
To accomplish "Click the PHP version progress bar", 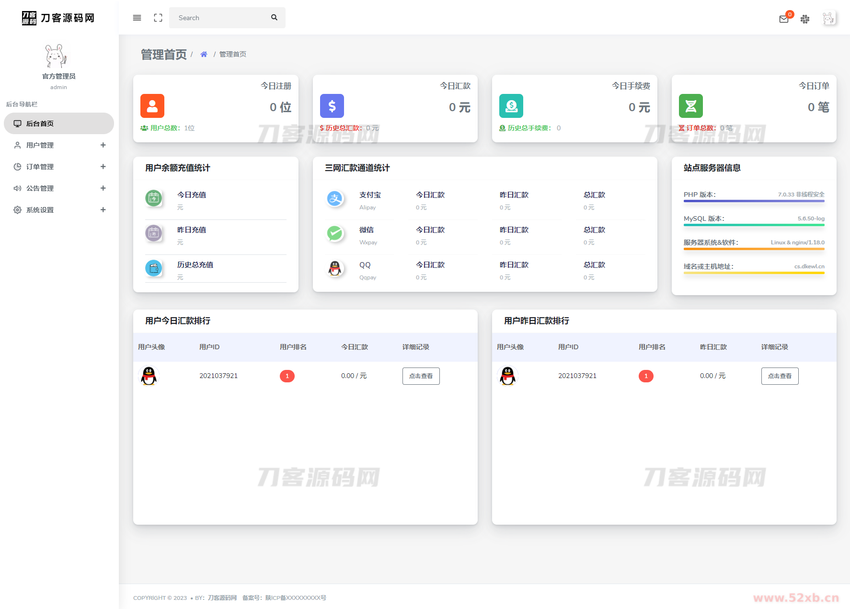I will (754, 201).
